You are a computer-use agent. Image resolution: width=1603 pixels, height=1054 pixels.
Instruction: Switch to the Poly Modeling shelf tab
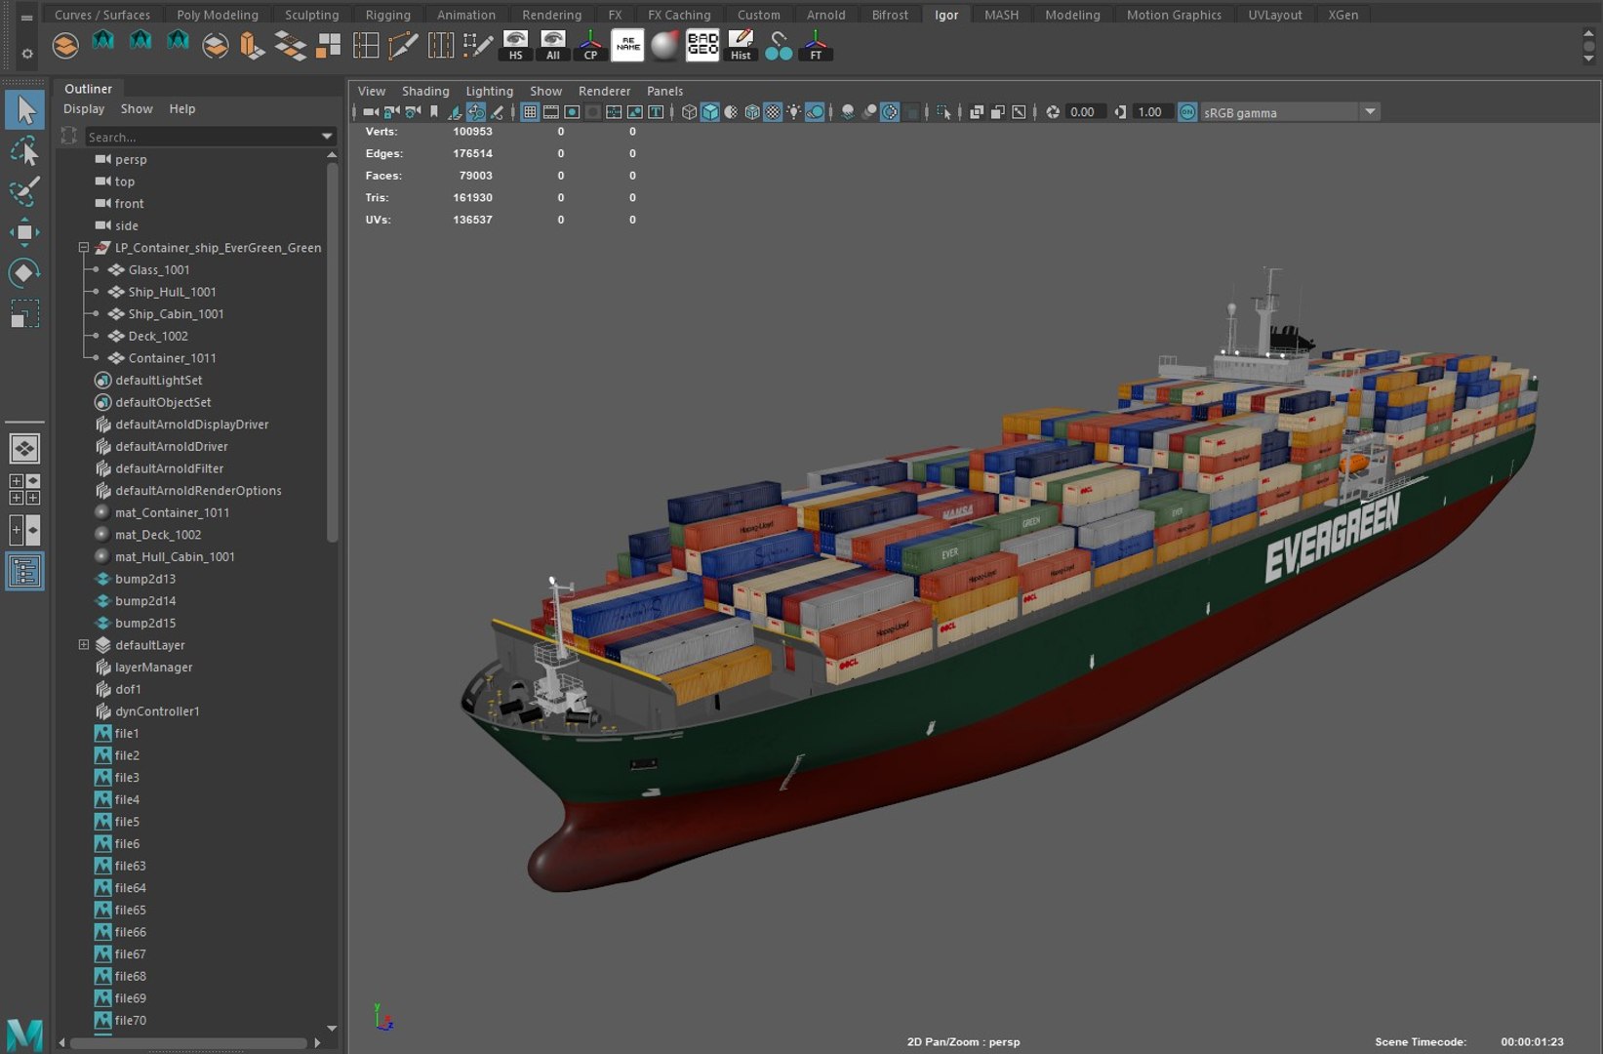[x=218, y=15]
